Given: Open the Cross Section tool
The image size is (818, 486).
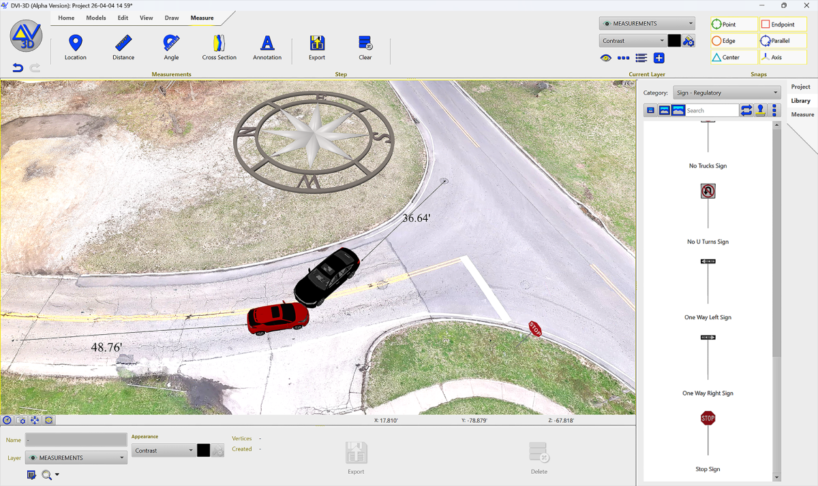Looking at the screenshot, I should point(219,48).
